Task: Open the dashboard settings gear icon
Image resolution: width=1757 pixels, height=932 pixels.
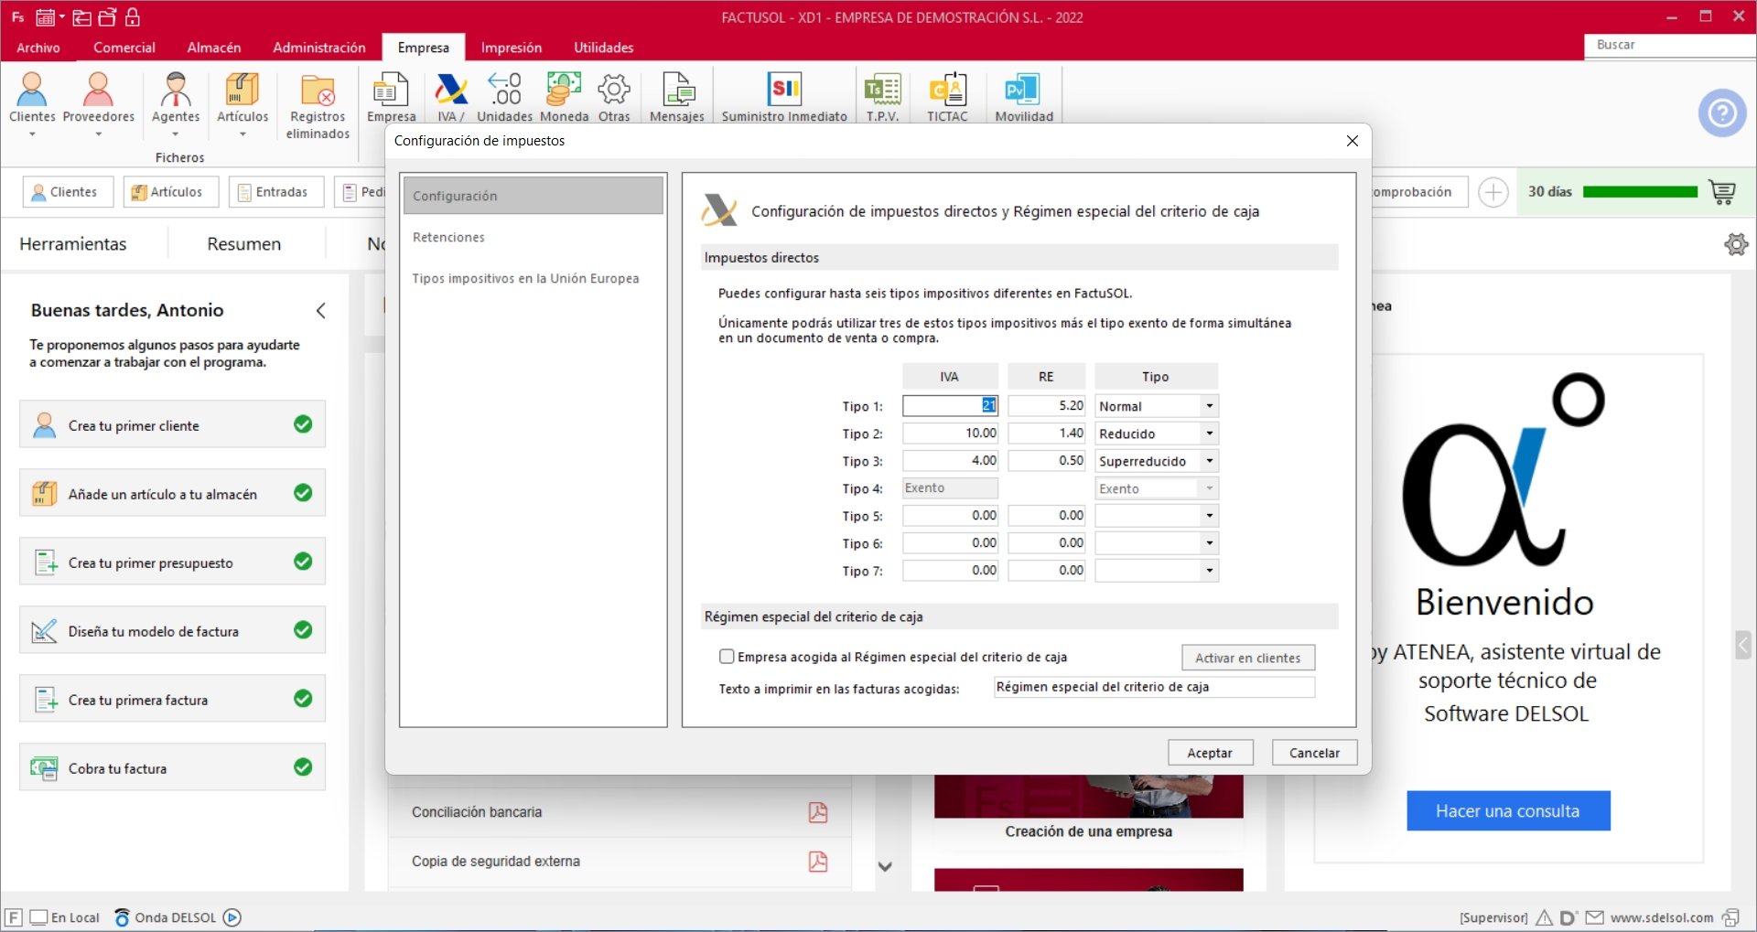Action: [x=1736, y=244]
